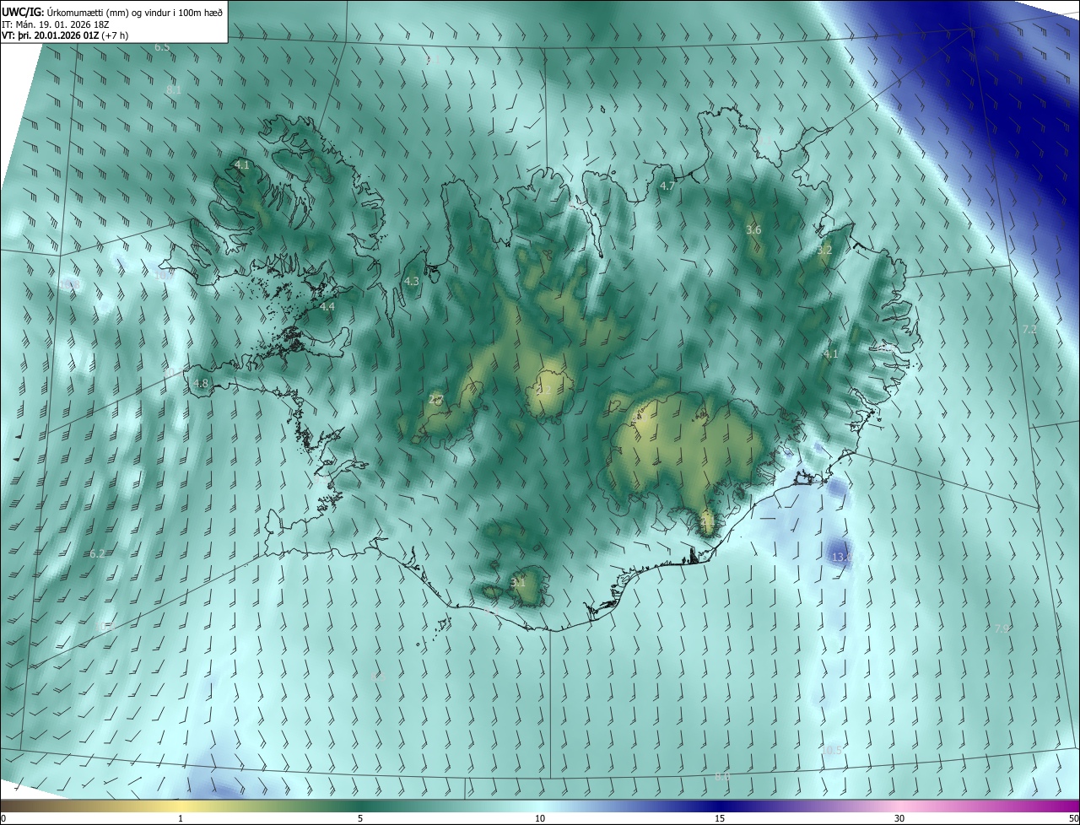Click the '8.1' value label
The image size is (1080, 825).
[x=173, y=89]
